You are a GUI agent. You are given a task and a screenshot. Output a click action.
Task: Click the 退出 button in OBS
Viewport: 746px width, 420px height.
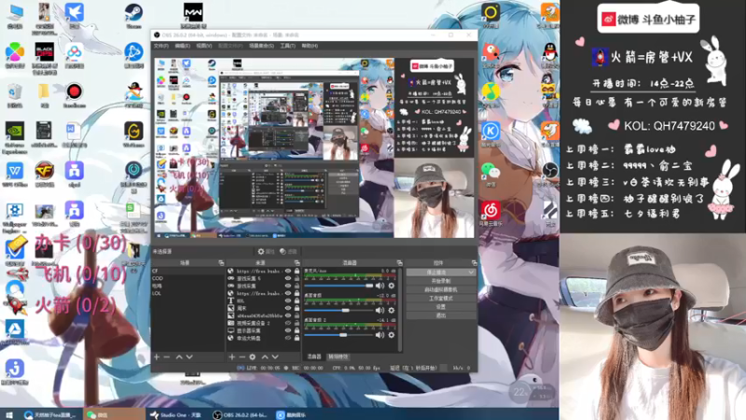pos(440,315)
